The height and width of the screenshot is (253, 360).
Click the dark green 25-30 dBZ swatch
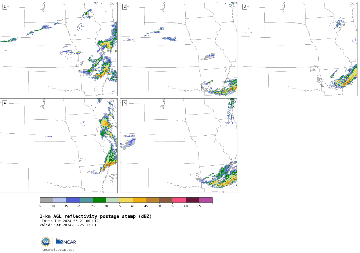99,200
